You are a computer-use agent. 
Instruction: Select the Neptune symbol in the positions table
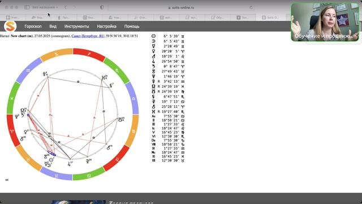click(153, 76)
